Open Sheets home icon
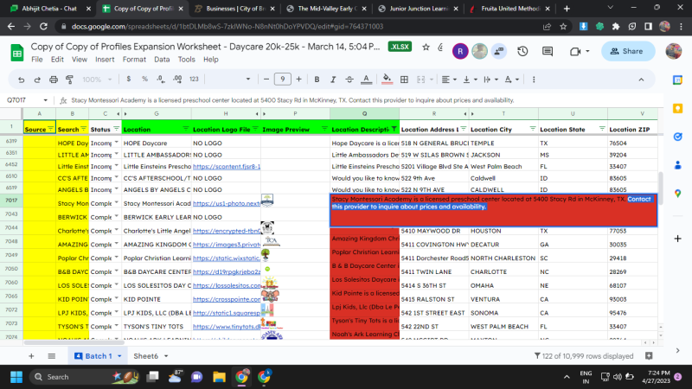692x389 pixels. 16,53
